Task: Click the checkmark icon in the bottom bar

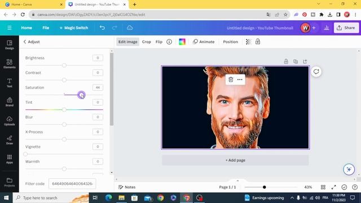Action: click(x=344, y=187)
